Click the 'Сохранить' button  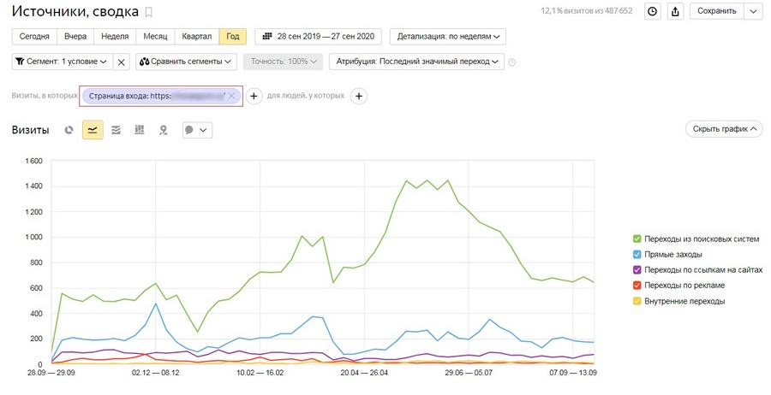click(x=716, y=11)
